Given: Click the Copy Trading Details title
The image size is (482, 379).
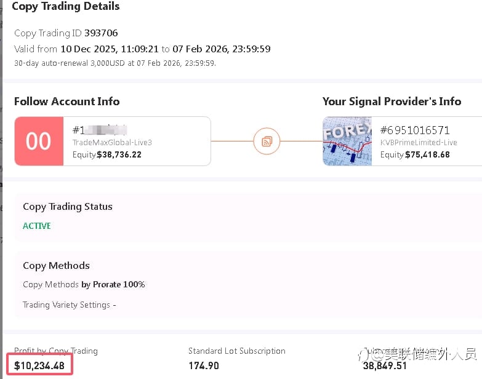Looking at the screenshot, I should click(66, 7).
